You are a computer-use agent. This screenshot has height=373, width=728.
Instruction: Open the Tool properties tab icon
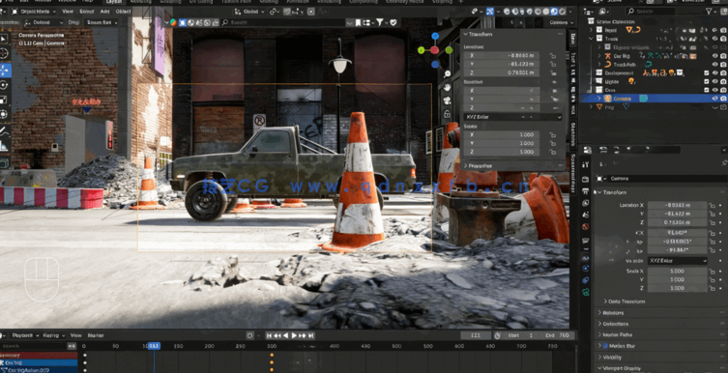coord(586,164)
